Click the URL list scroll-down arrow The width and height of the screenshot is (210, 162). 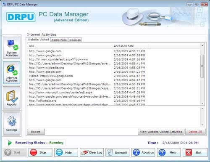[202, 104]
